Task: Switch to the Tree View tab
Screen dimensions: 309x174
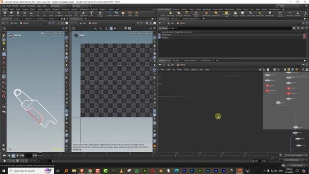Action: tap(175, 60)
